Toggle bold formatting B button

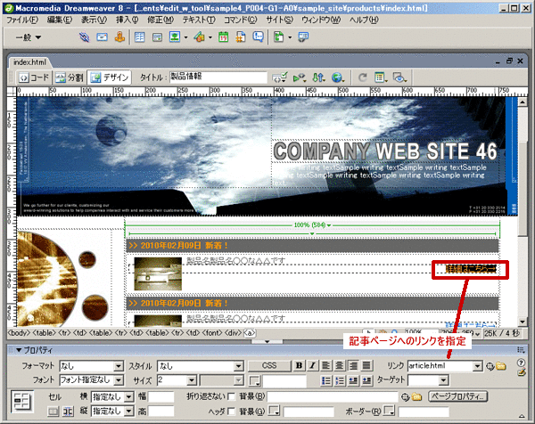(299, 366)
